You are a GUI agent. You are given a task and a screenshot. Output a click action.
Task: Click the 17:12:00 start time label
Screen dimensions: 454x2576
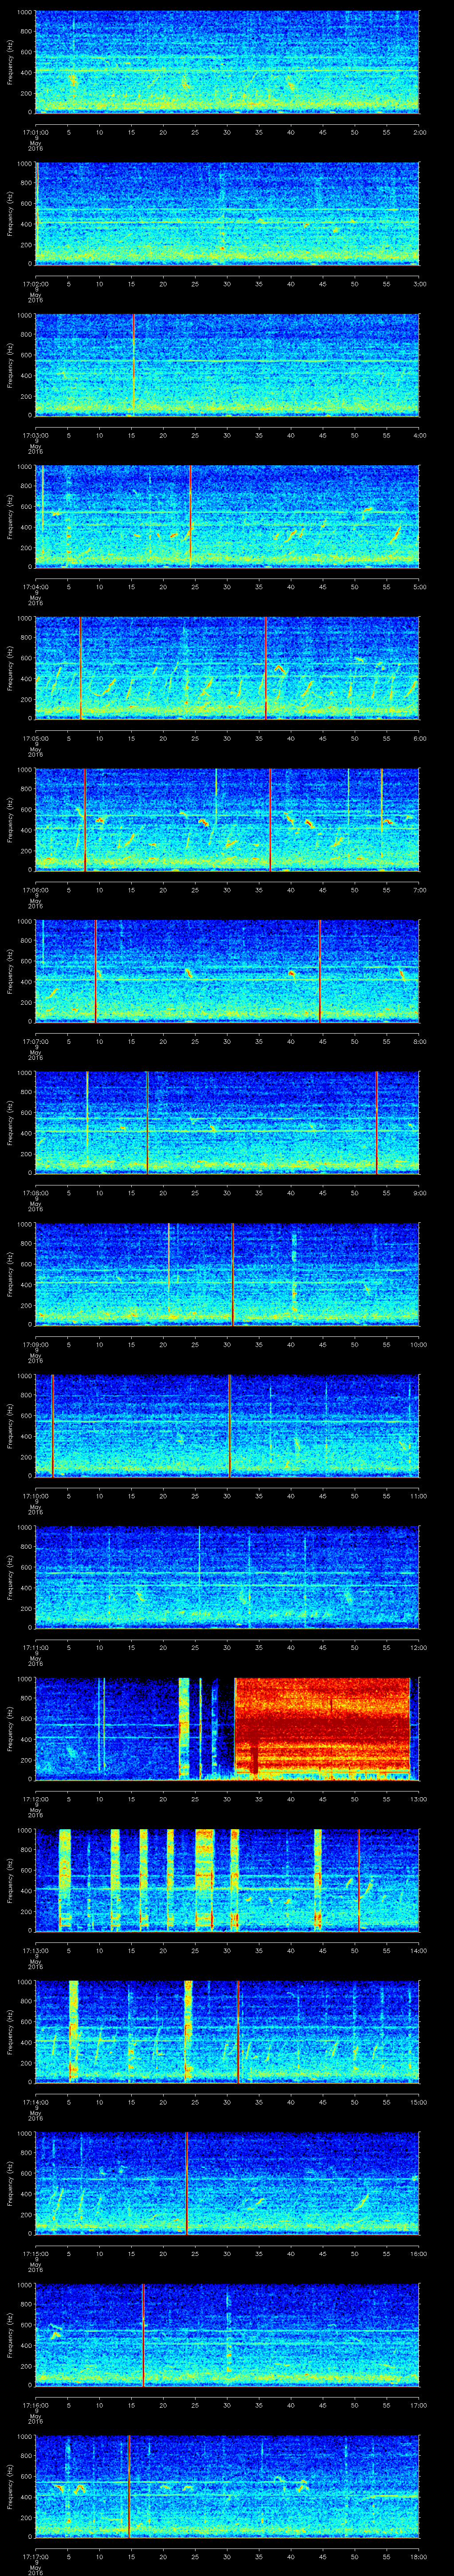[x=36, y=1798]
